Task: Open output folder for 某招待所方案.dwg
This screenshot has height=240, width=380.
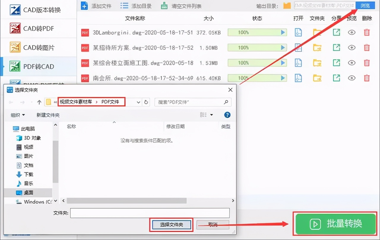Action: 317,47
